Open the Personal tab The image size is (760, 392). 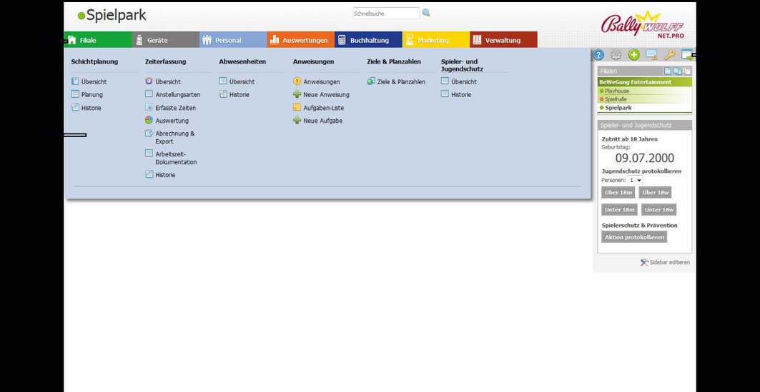[x=233, y=40]
